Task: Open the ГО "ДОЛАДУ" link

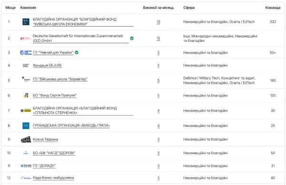Action: [44, 166]
